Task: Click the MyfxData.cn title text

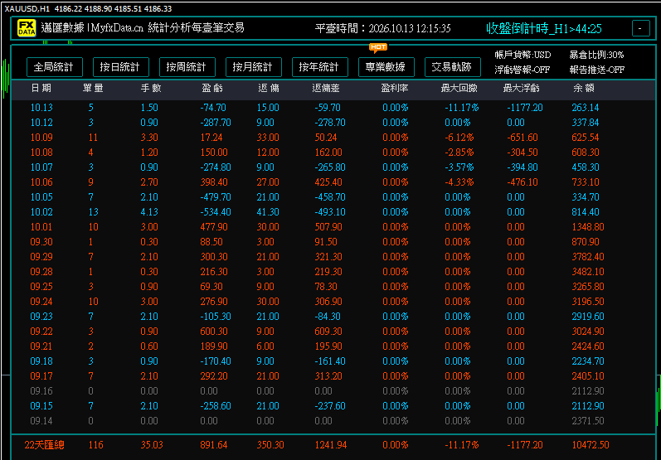Action: click(x=118, y=28)
